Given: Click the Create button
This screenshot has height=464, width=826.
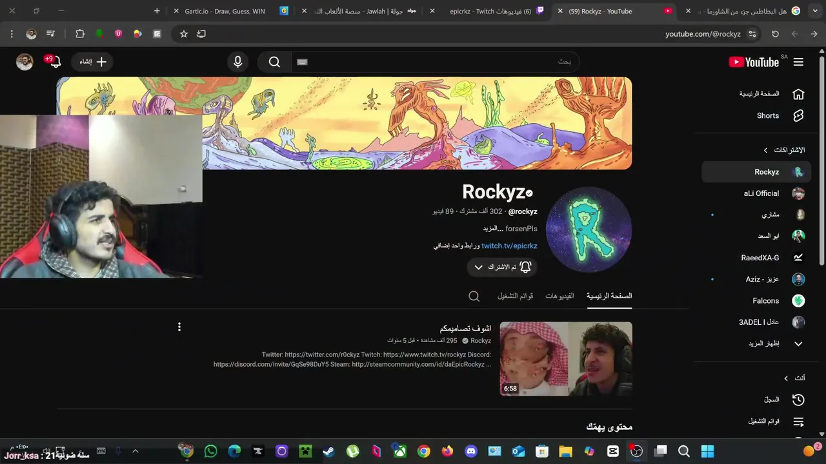Looking at the screenshot, I should tap(93, 62).
